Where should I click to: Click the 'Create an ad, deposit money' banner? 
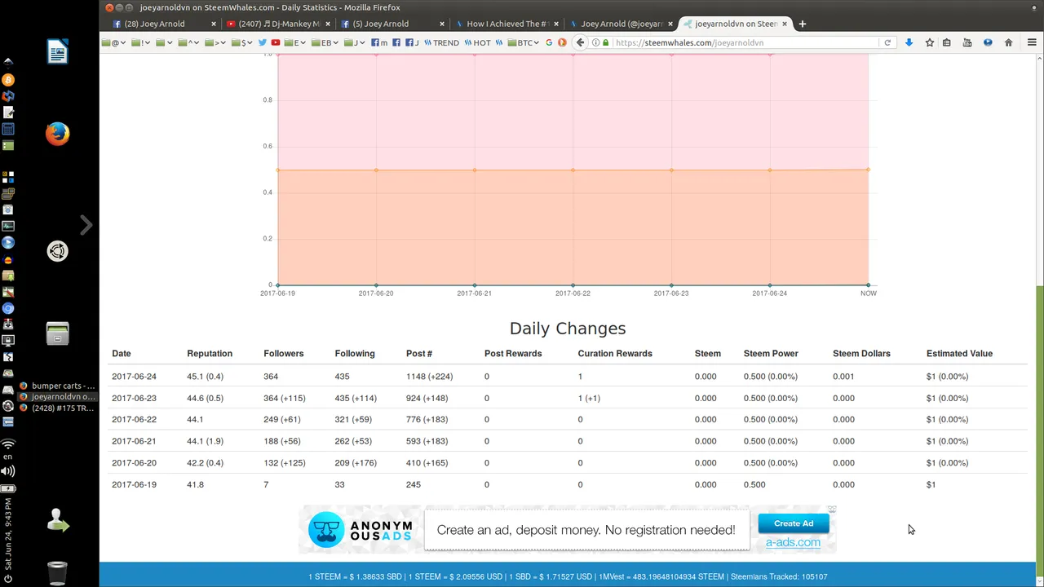click(586, 530)
